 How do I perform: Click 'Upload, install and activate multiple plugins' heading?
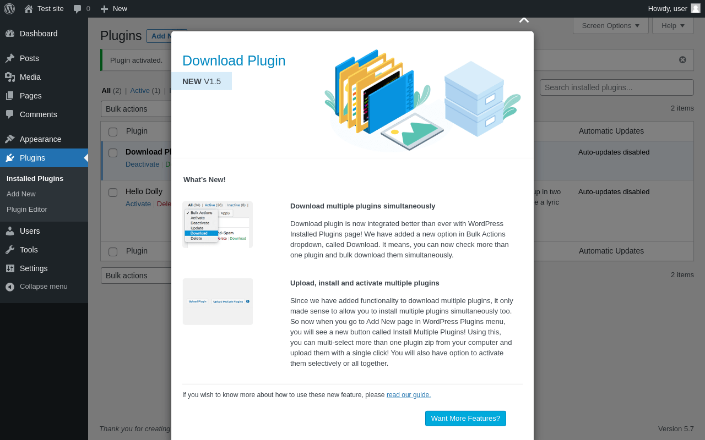click(365, 283)
